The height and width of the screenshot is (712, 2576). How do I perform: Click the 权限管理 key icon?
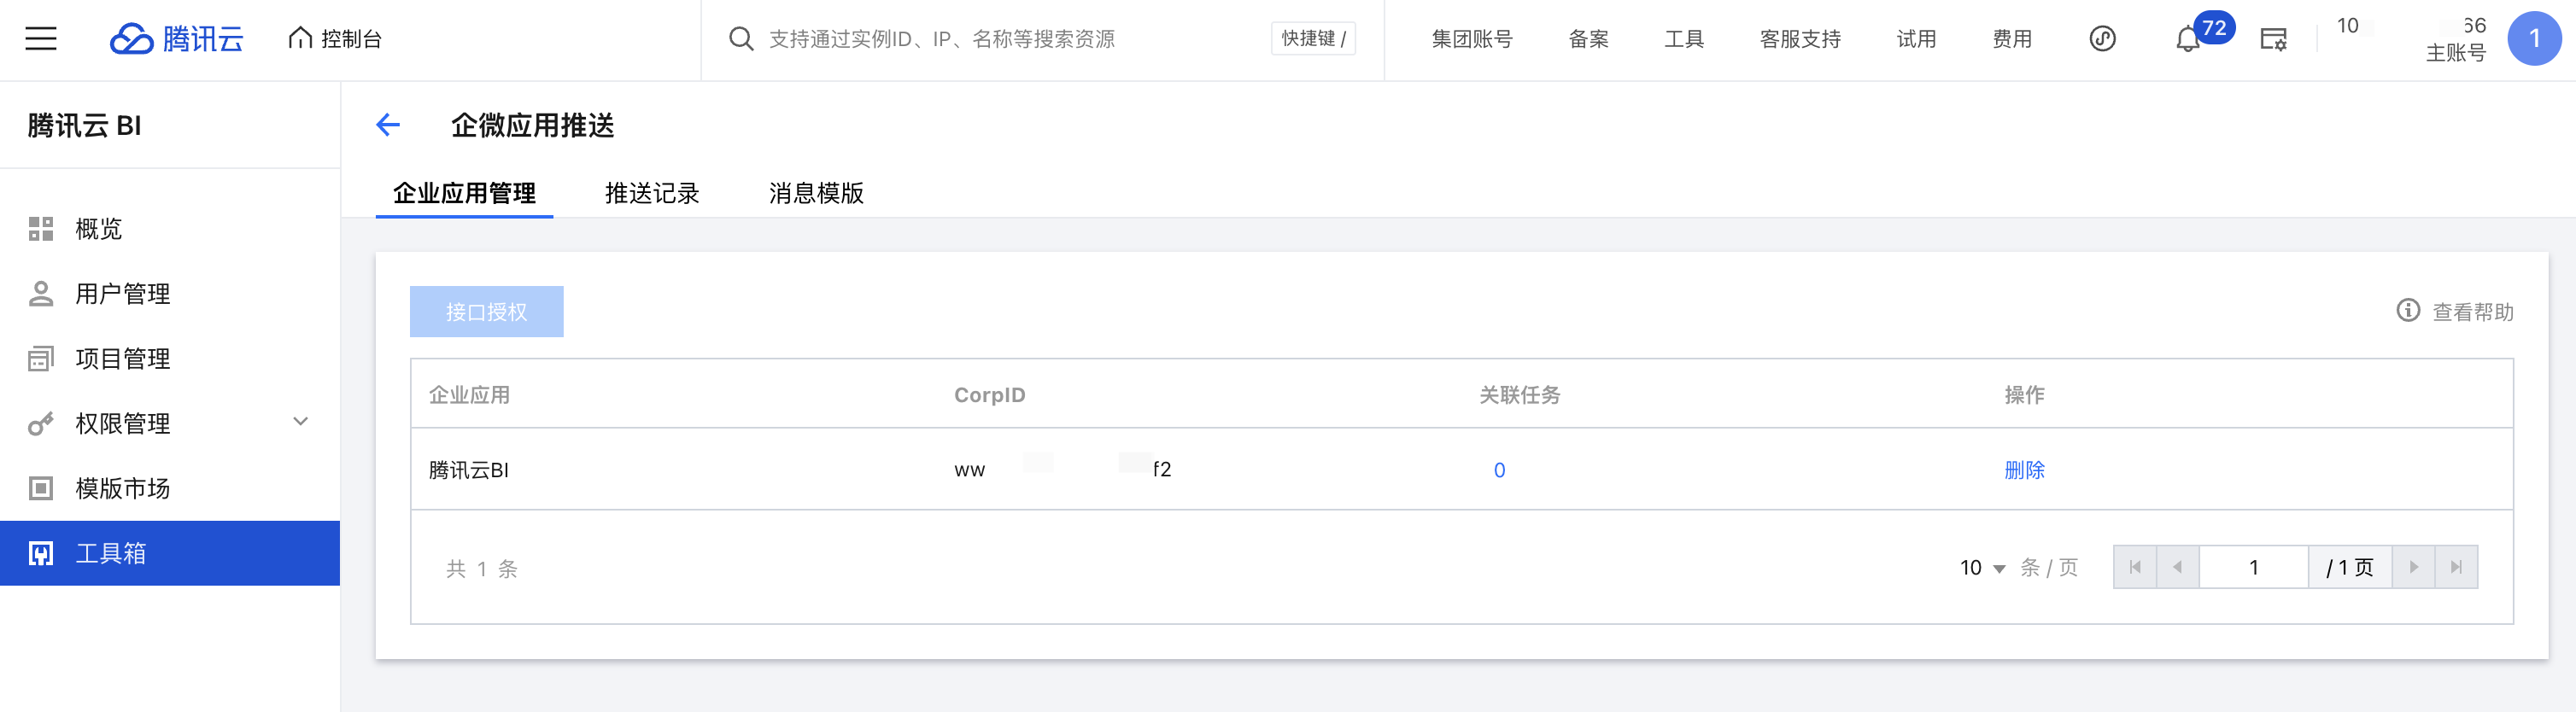(41, 424)
